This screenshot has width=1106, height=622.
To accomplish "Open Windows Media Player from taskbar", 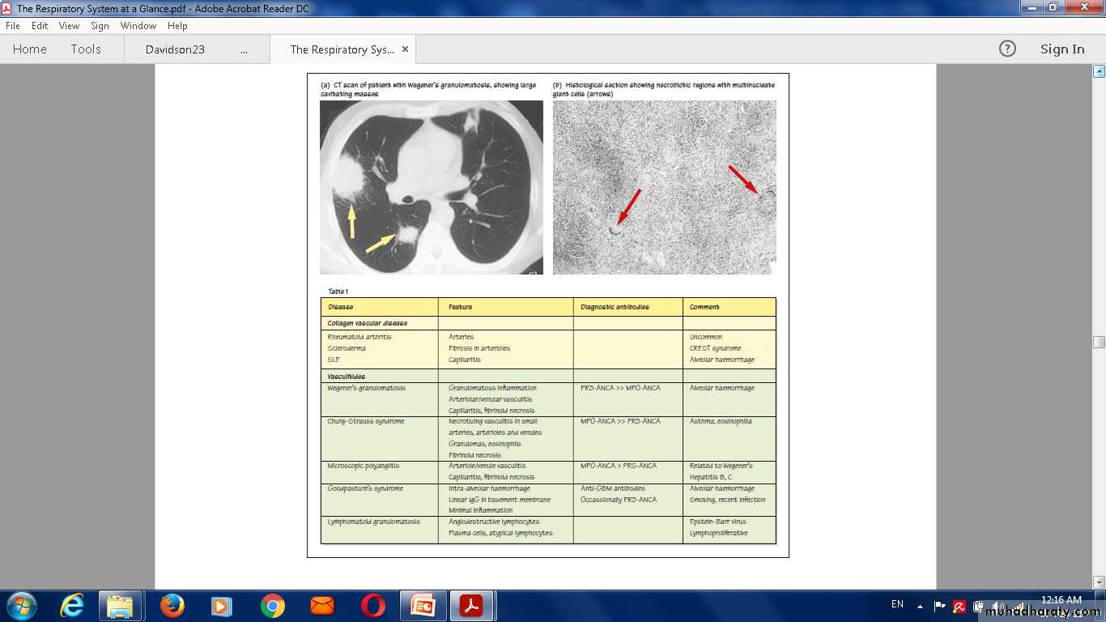I will tap(221, 606).
